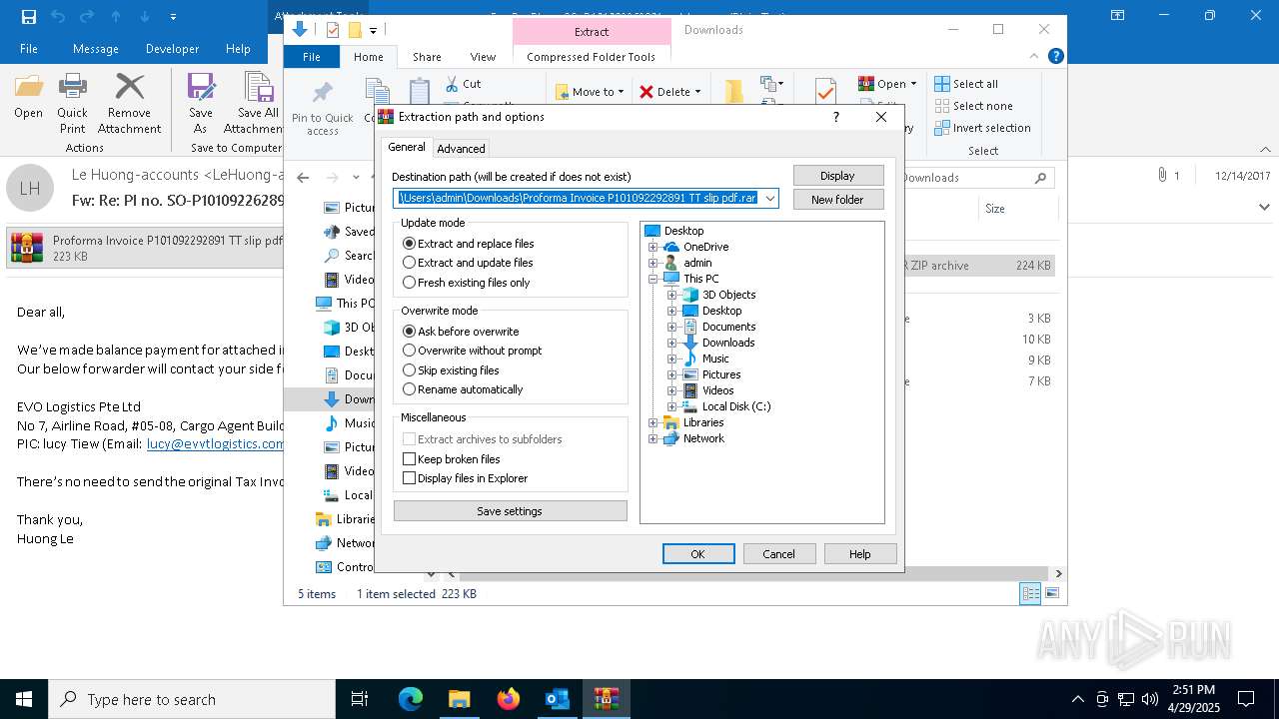Click Remove Attachment icon
This screenshot has width=1279, height=719.
129,104
